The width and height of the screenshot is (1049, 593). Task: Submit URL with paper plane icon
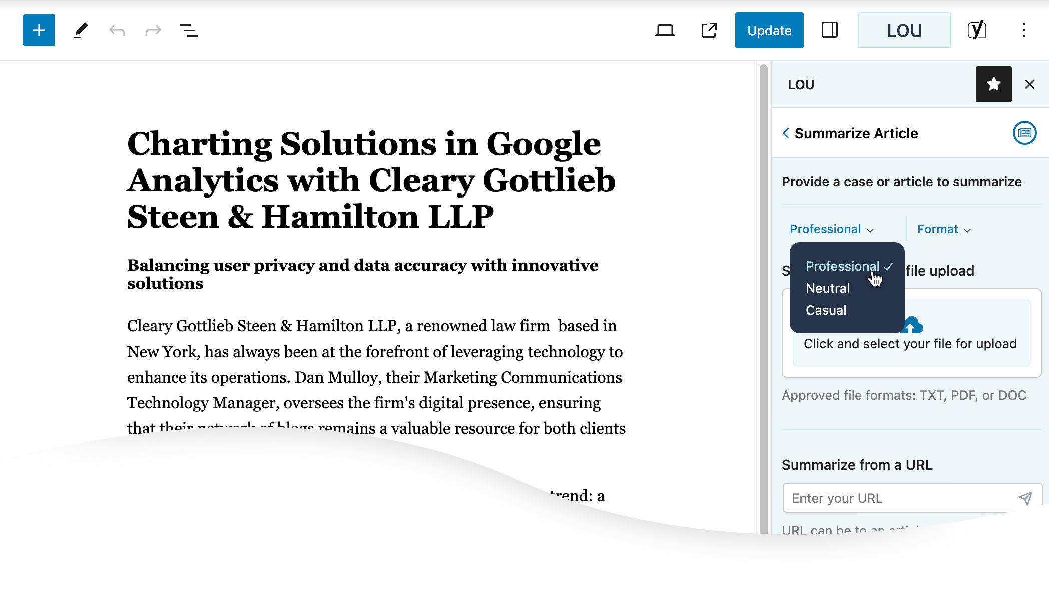(x=1025, y=498)
